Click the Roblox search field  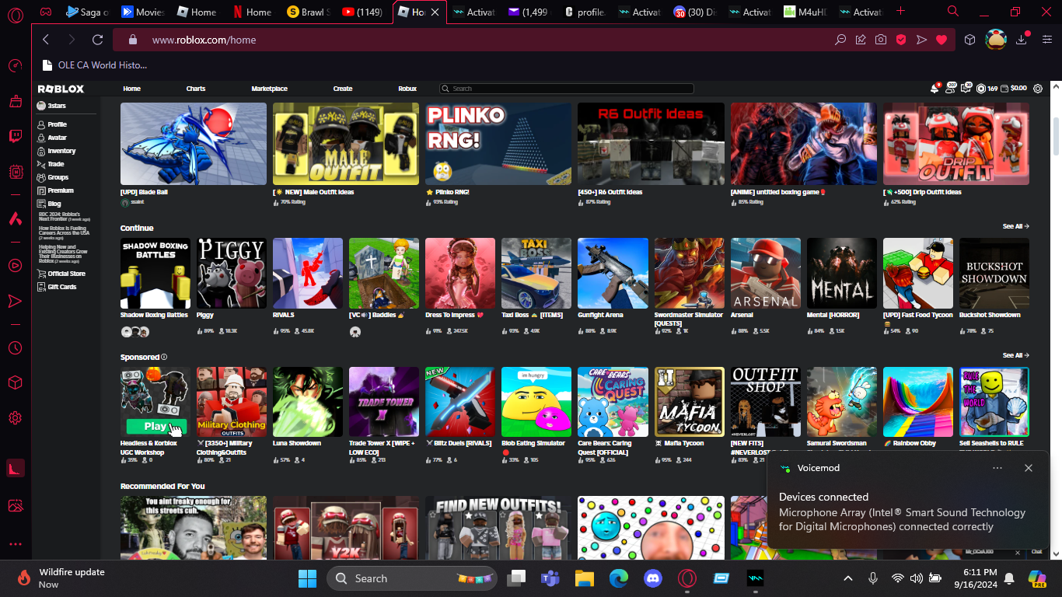[x=567, y=89]
